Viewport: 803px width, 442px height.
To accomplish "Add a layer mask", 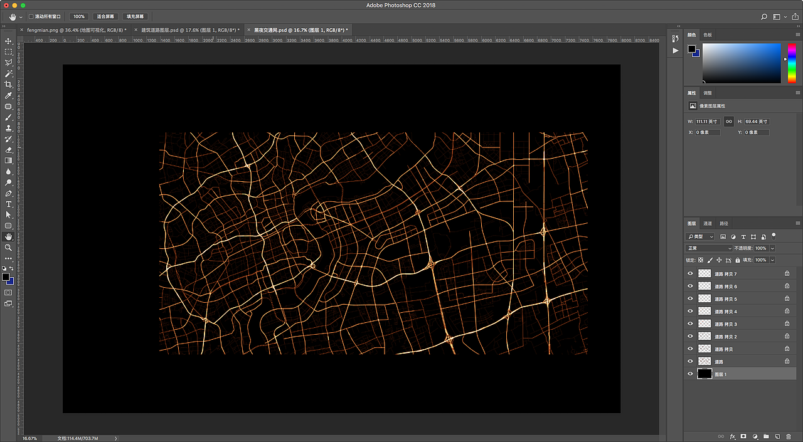I will pos(743,436).
